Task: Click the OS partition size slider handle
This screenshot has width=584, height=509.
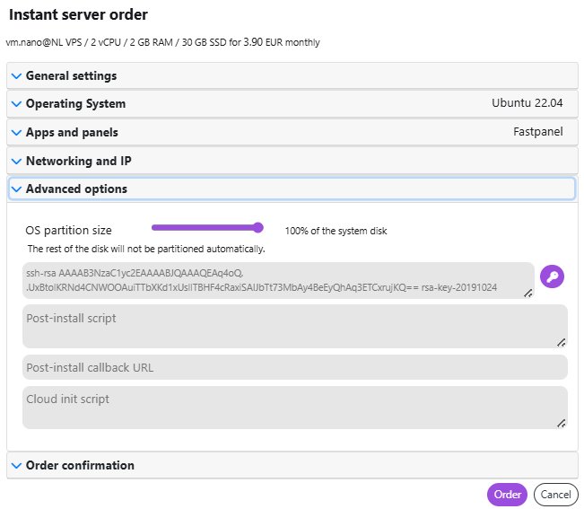Action: pos(257,228)
